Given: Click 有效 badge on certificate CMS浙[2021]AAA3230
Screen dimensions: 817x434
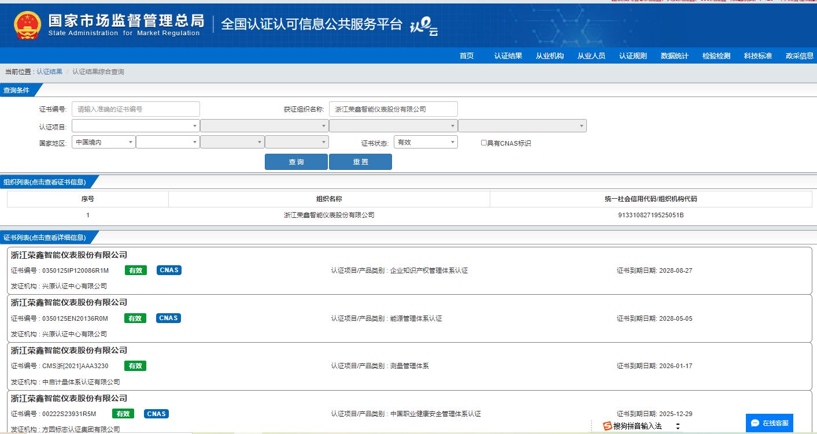Looking at the screenshot, I should coord(135,366).
